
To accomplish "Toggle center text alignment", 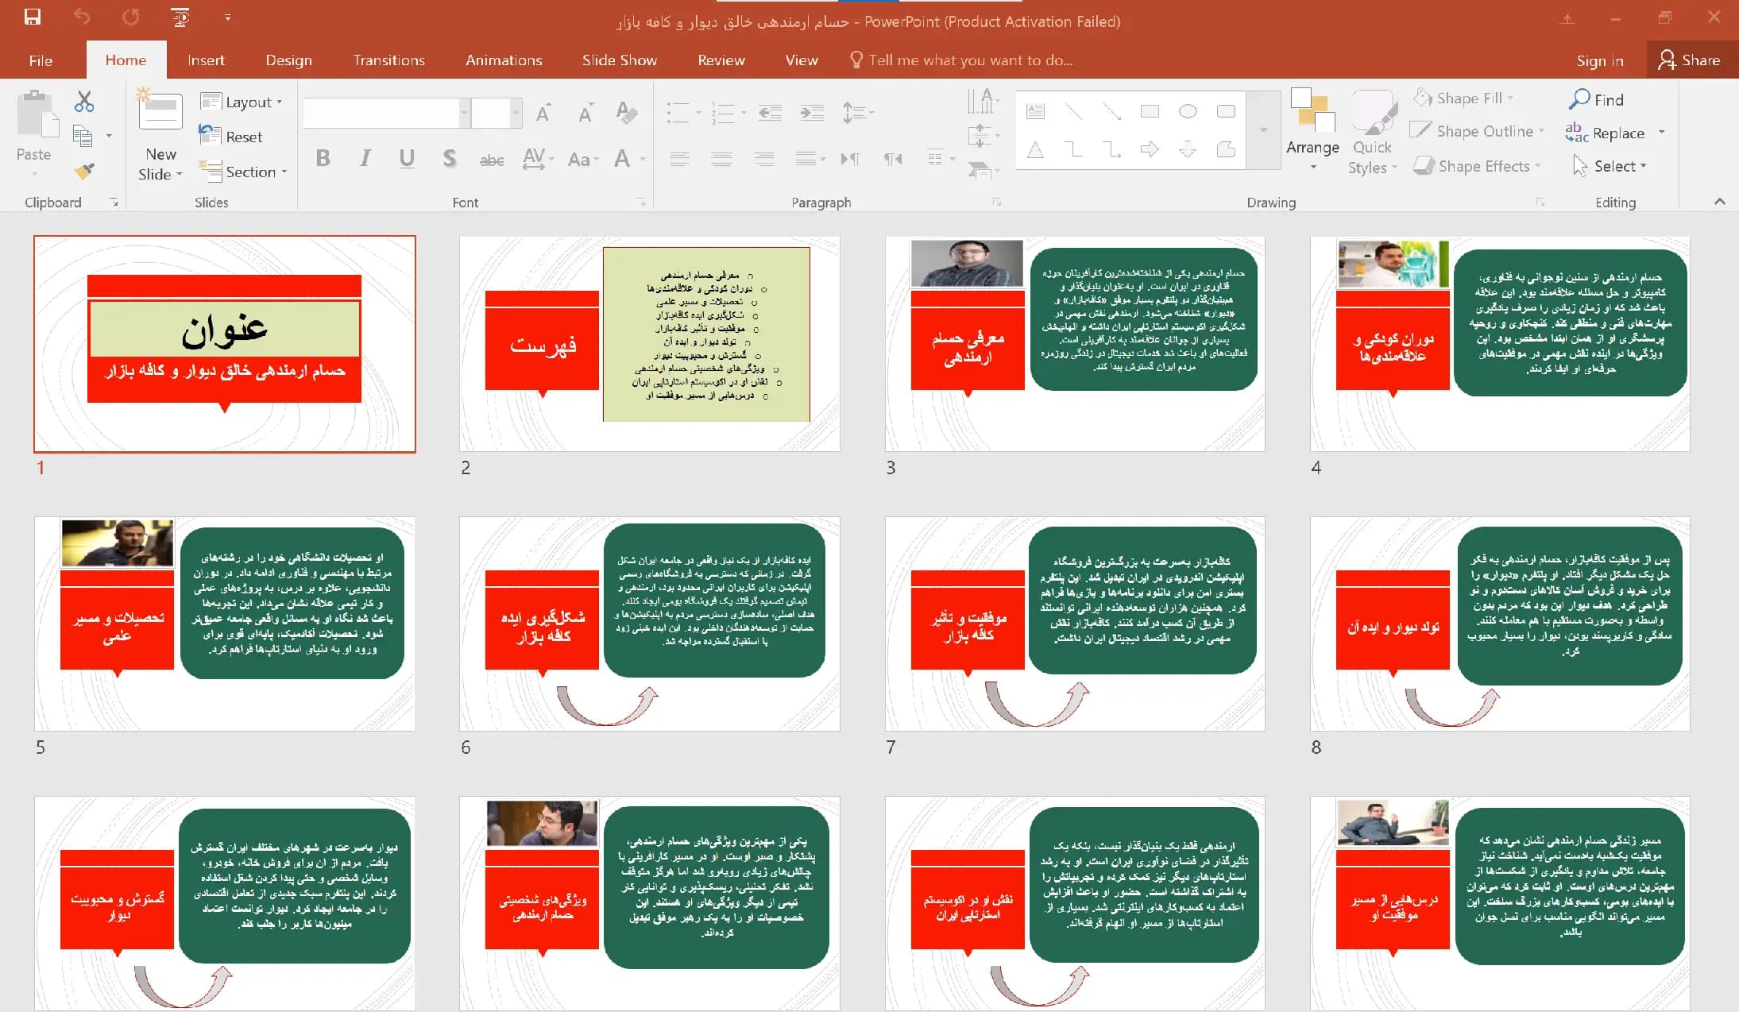I will click(721, 159).
